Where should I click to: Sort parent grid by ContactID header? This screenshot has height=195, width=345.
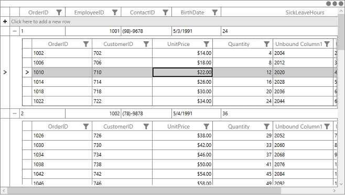click(142, 13)
